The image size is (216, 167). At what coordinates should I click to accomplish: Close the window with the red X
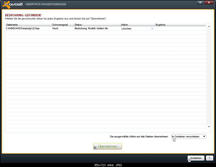point(208,3)
